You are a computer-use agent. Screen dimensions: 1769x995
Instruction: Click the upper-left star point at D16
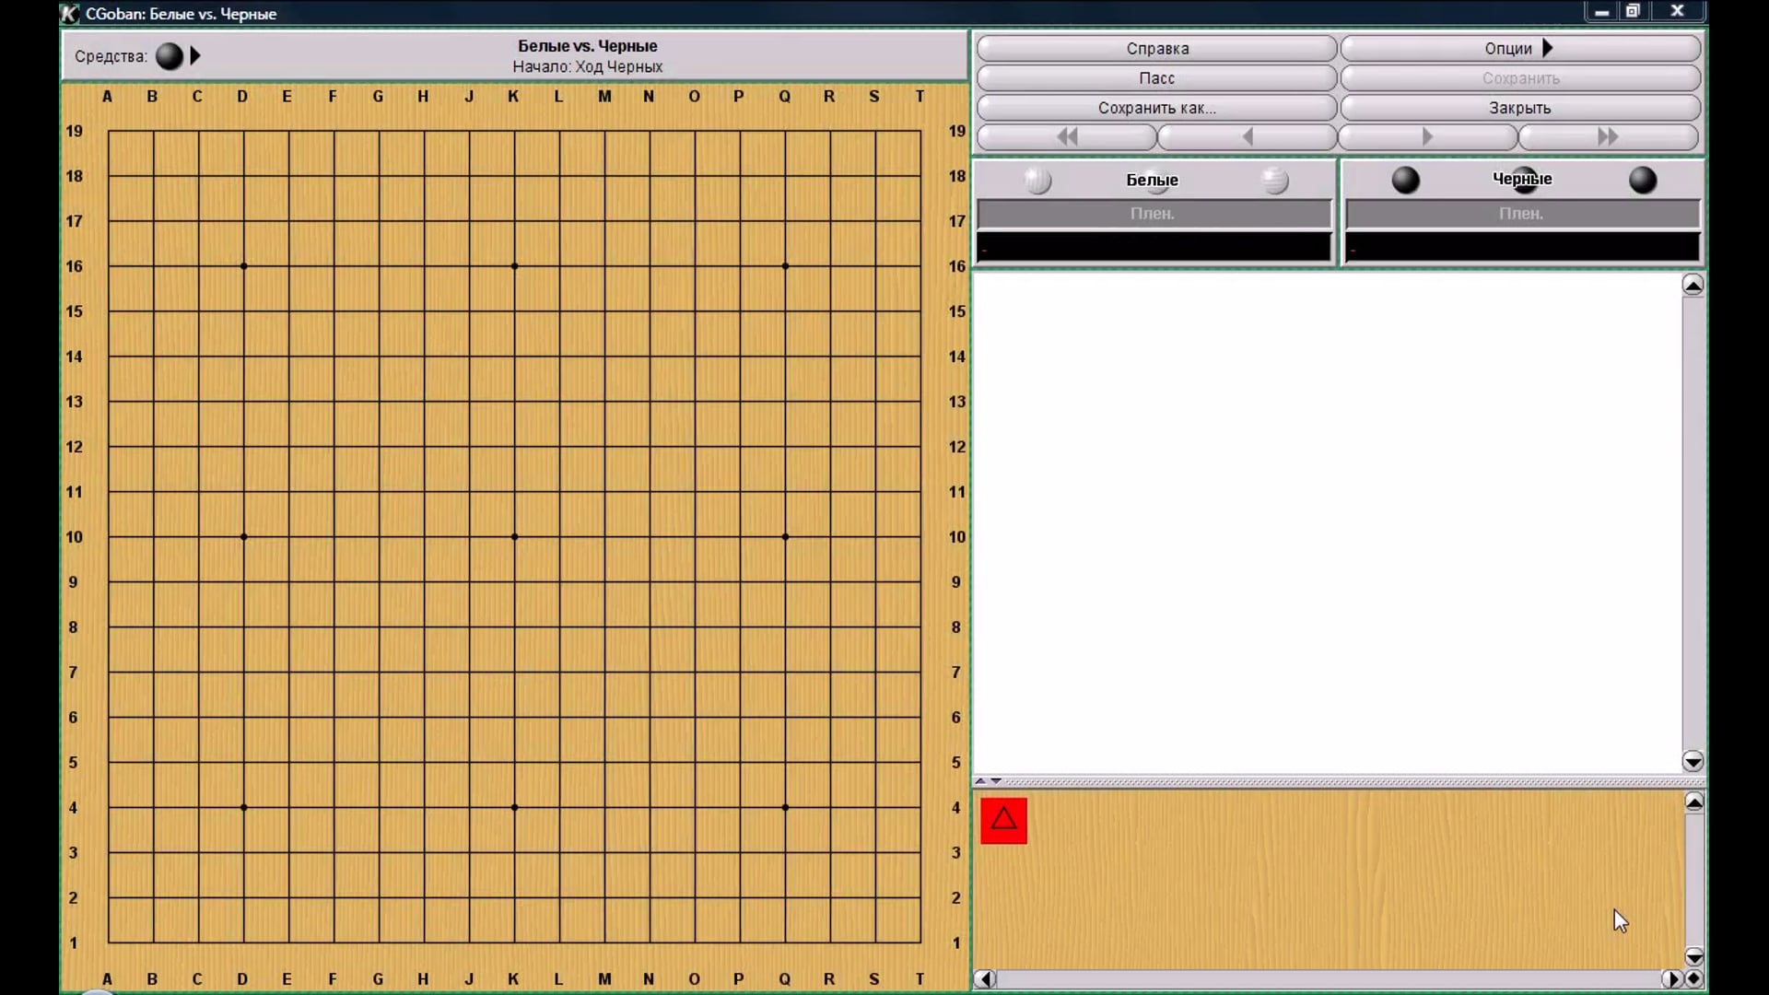243,266
